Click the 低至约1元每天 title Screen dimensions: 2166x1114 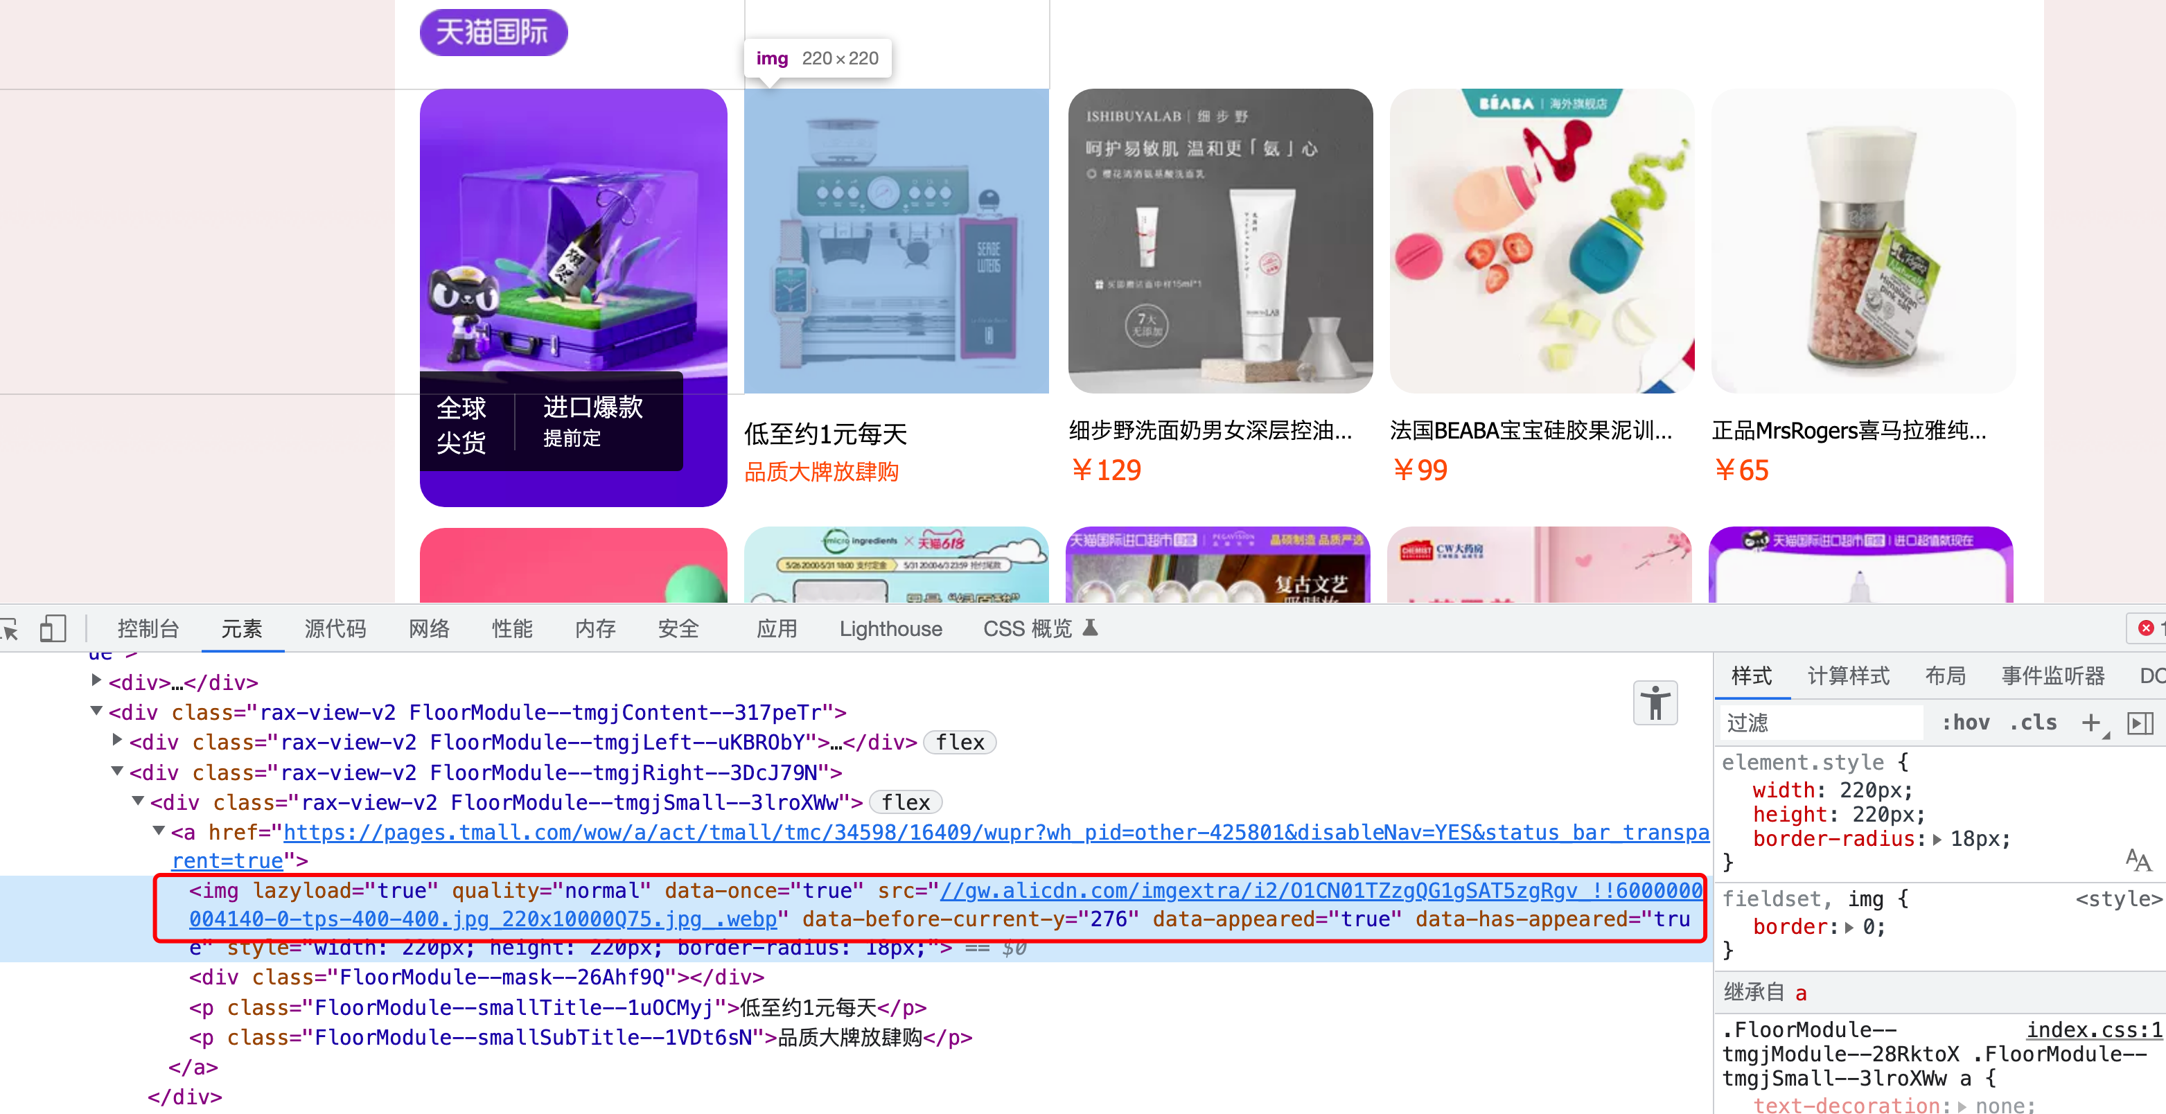(826, 434)
